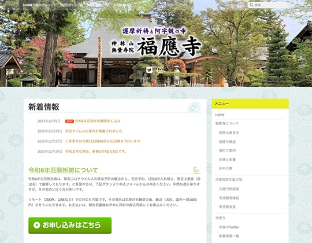The width and height of the screenshot is (312, 243).
Task: Open 年中行事 sidebar item
Action: tap(226, 168)
